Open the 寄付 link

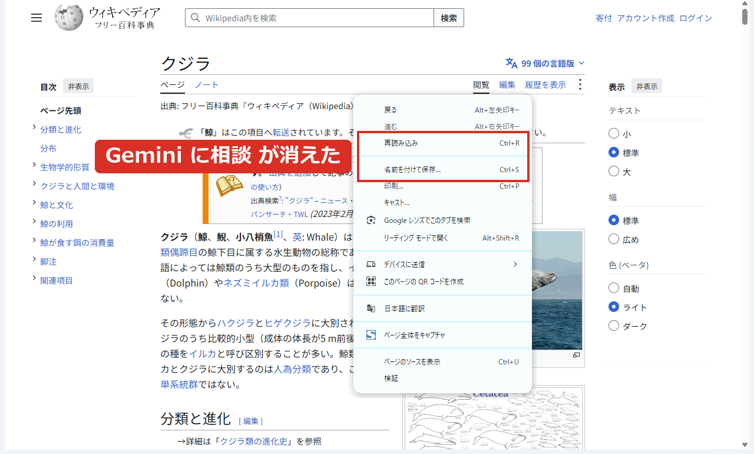[x=604, y=18]
